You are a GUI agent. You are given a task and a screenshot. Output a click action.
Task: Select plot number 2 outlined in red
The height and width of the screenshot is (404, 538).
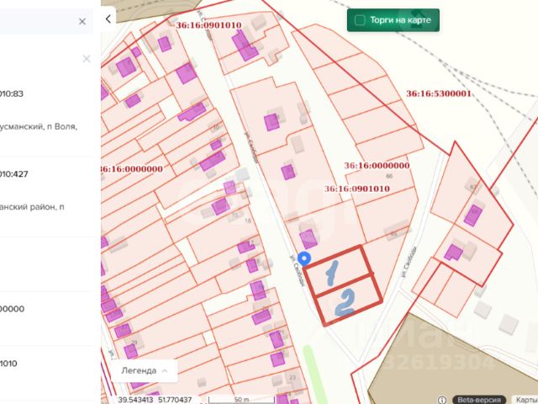click(350, 300)
